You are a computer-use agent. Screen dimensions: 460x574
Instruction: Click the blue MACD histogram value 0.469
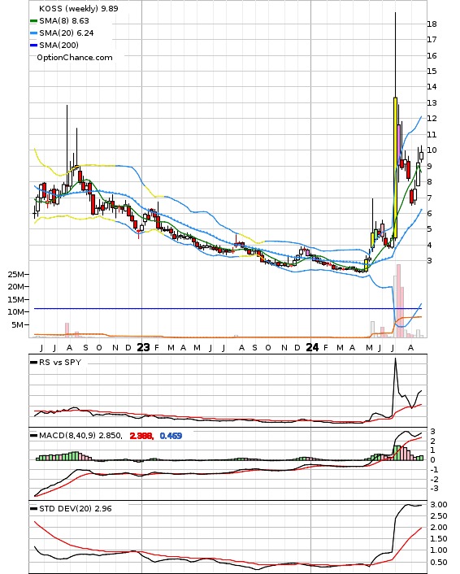(x=171, y=436)
